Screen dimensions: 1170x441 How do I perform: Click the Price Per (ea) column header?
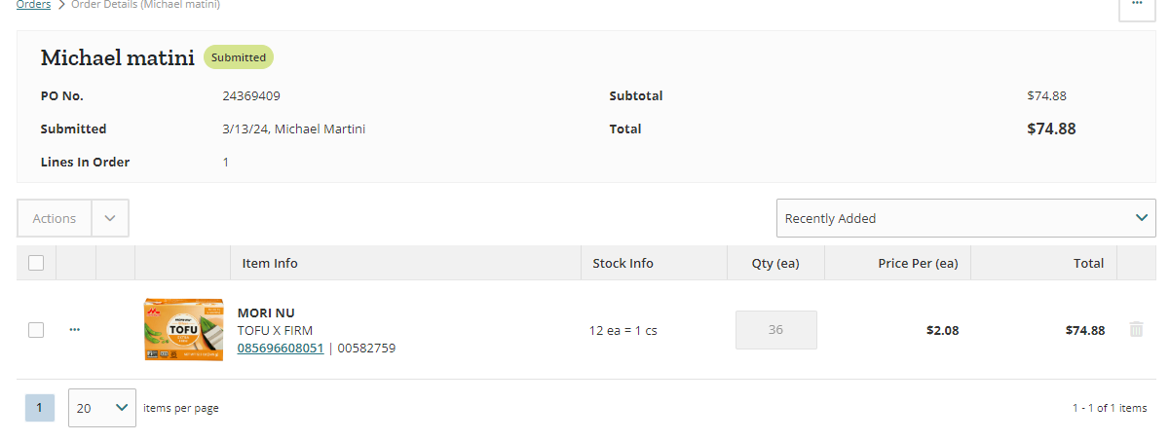(x=918, y=263)
